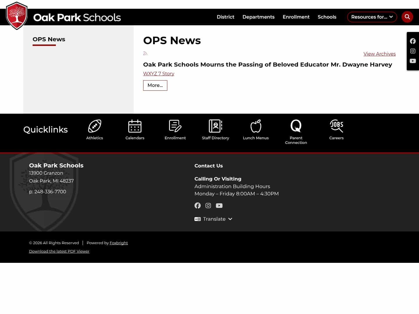Click the address line 13900 Granzon
This screenshot has width=419, height=314.
tap(46, 173)
